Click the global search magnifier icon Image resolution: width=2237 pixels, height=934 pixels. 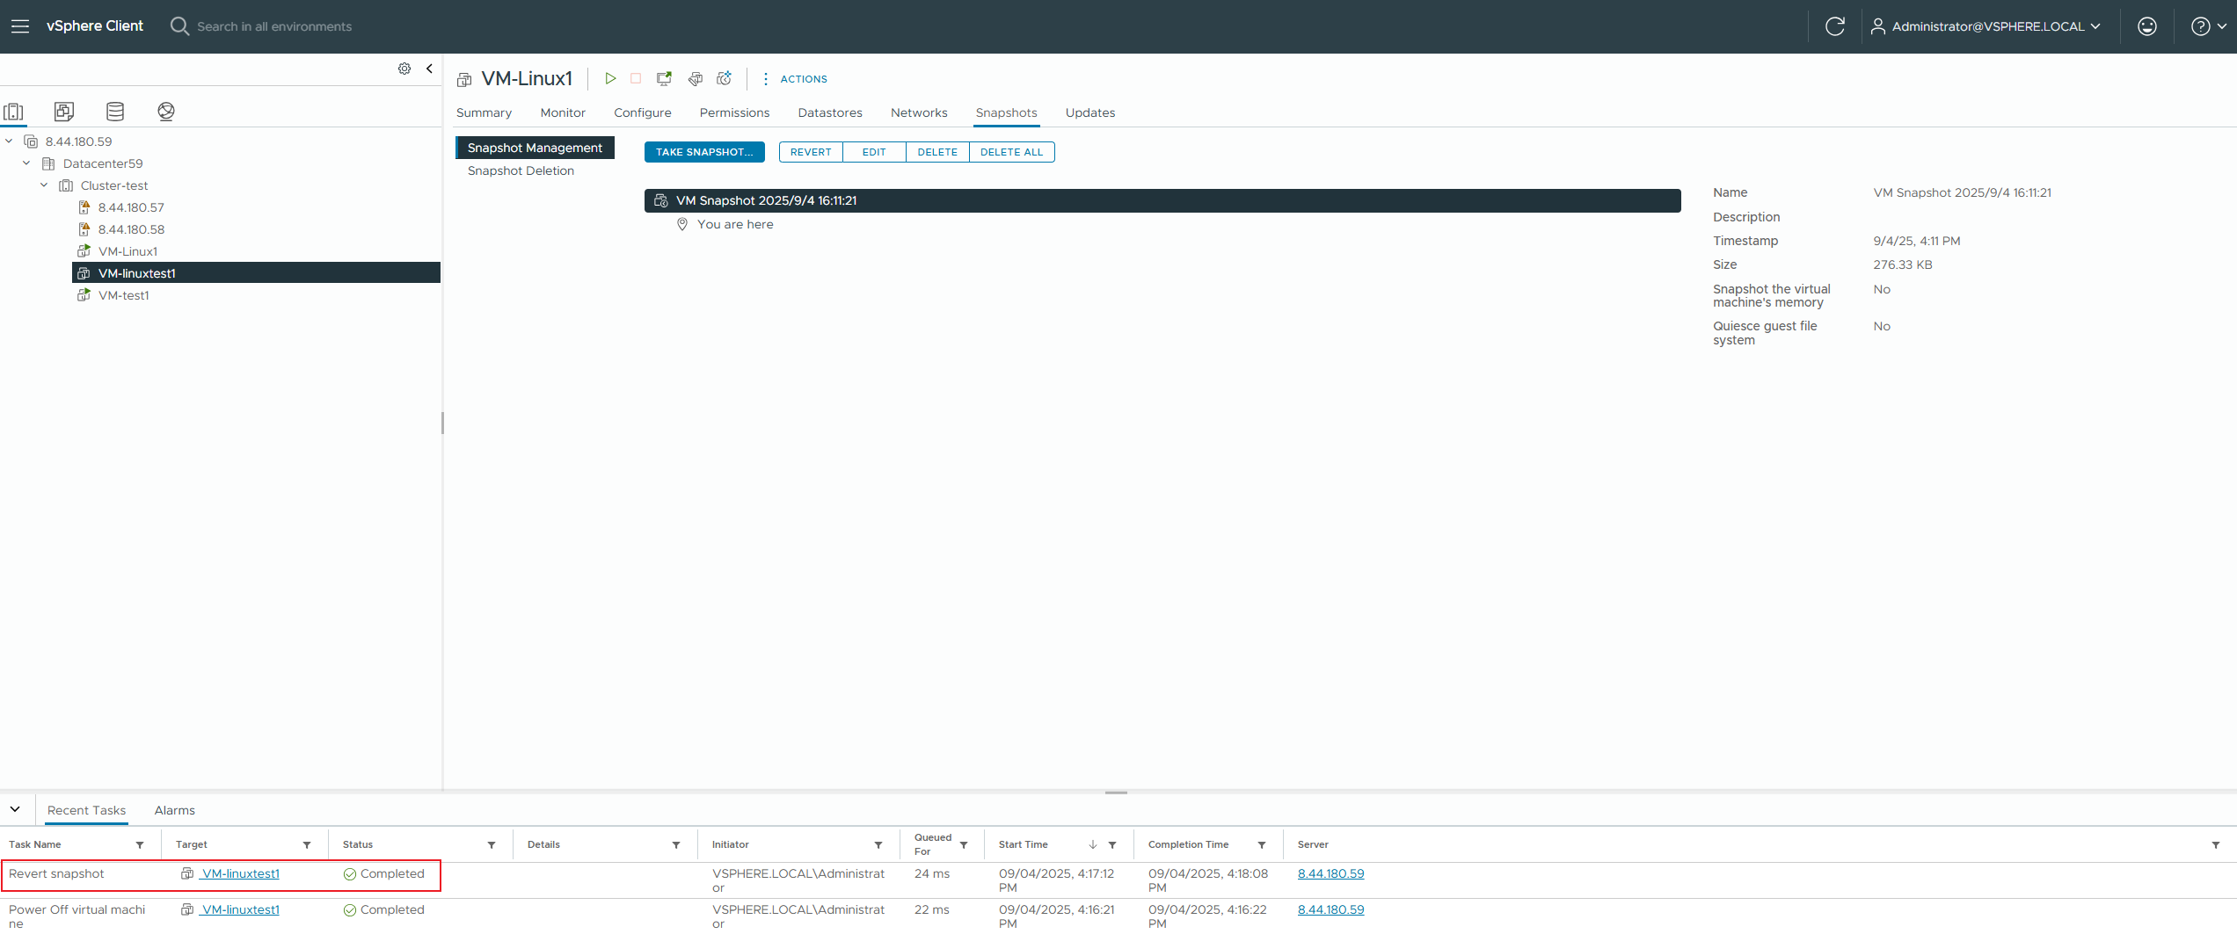(179, 26)
